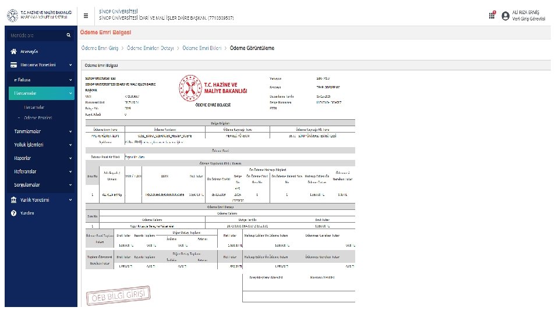
Task: Open the Yardım menu item
Action: [27, 213]
